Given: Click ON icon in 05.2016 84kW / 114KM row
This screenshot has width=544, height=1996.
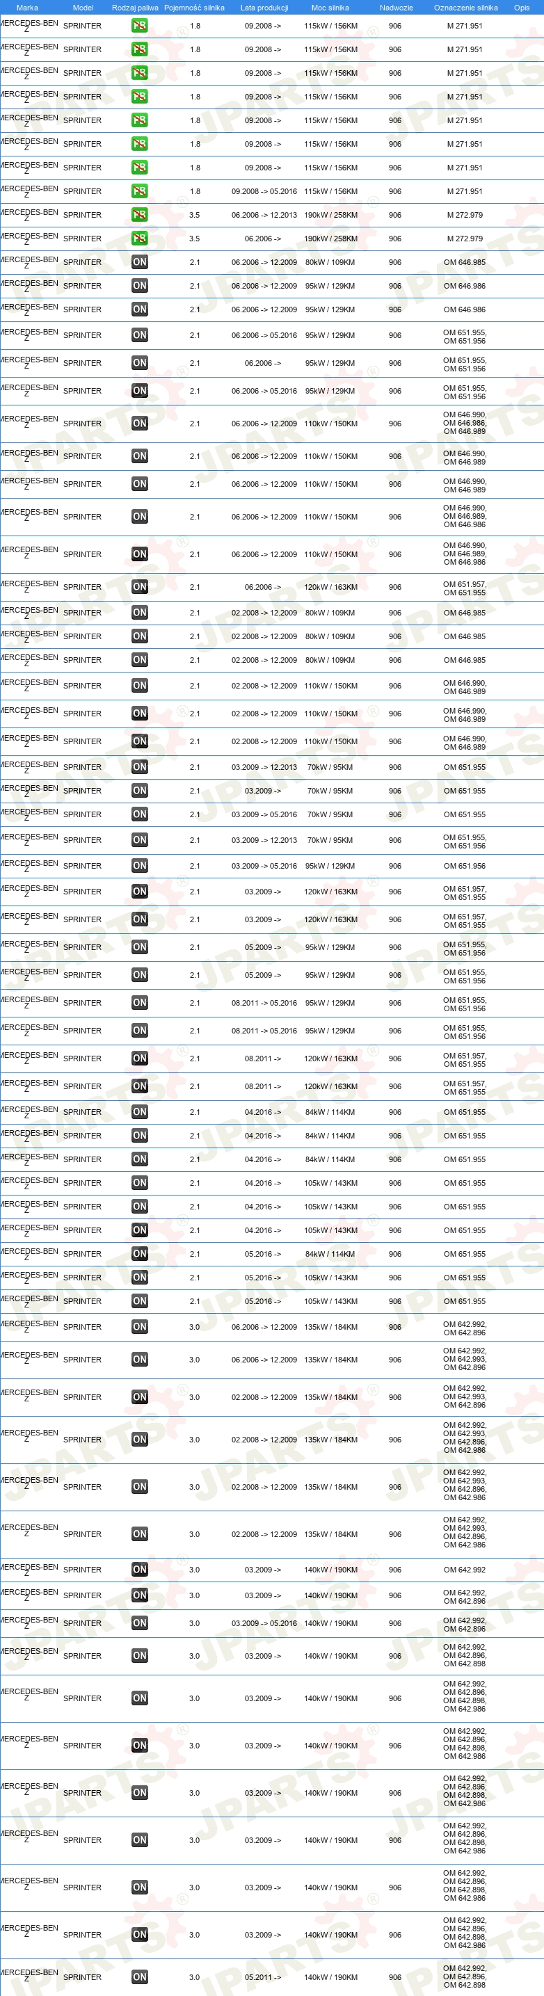Looking at the screenshot, I should tap(140, 1253).
